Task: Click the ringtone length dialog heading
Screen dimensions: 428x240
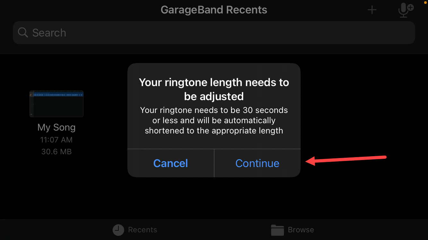Action: pos(214,89)
